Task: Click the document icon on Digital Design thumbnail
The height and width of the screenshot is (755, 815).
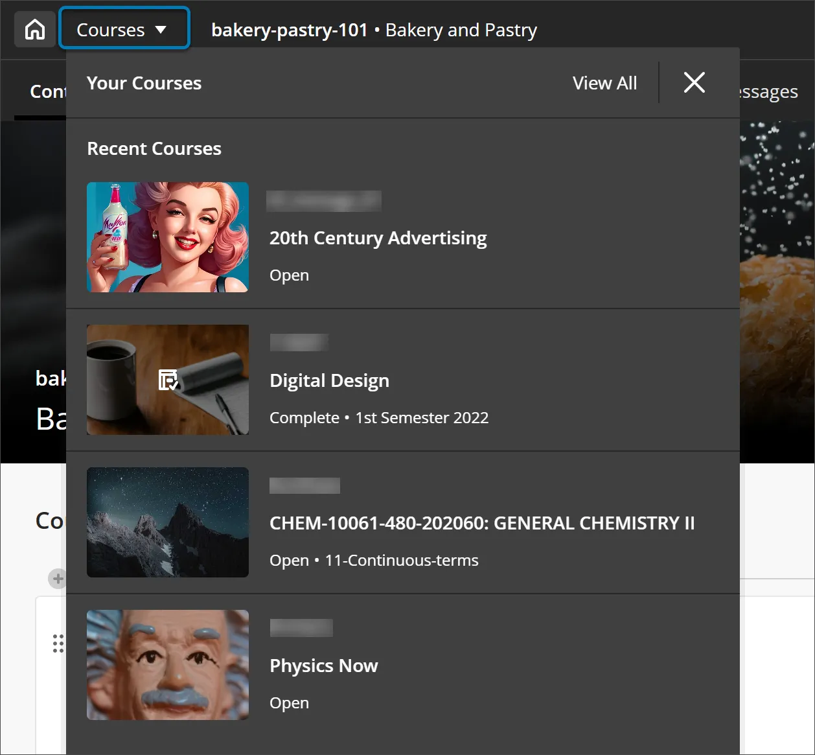Action: (166, 381)
